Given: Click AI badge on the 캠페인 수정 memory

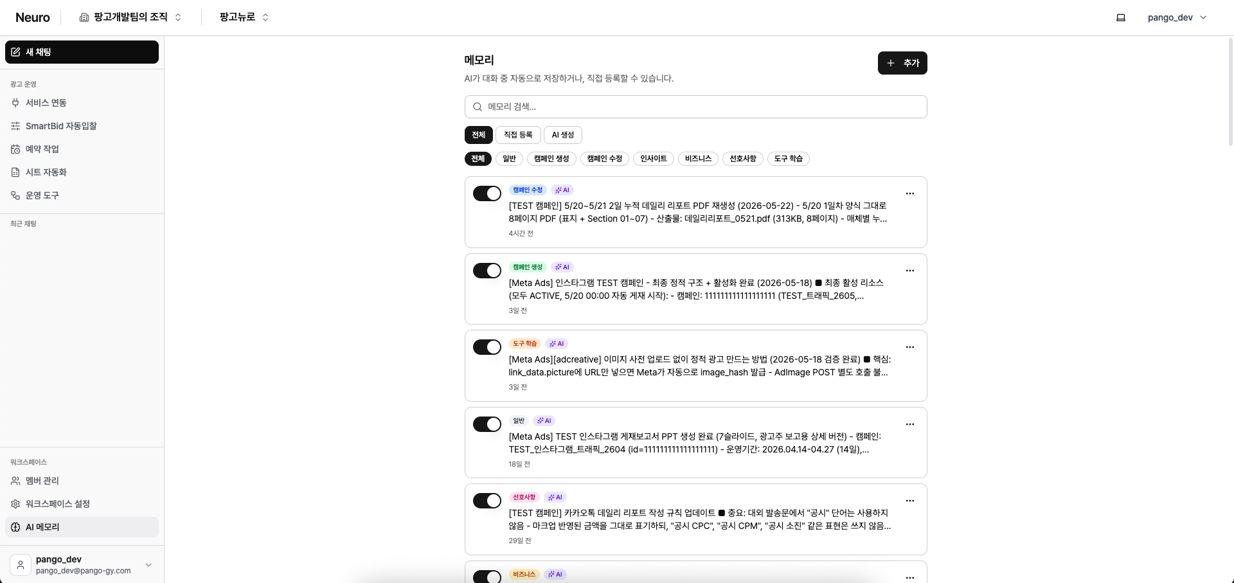Looking at the screenshot, I should (x=562, y=190).
